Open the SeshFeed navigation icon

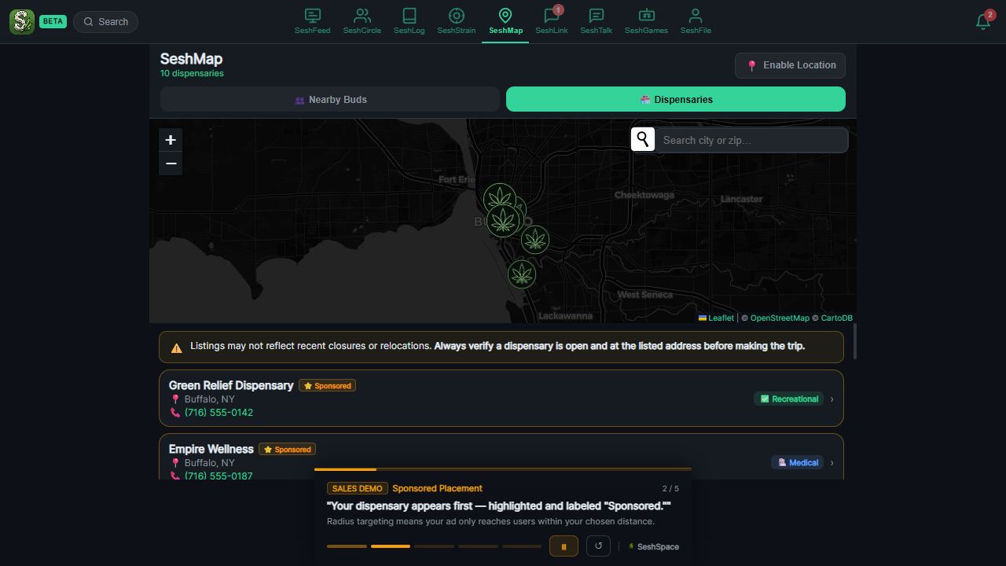tap(312, 21)
